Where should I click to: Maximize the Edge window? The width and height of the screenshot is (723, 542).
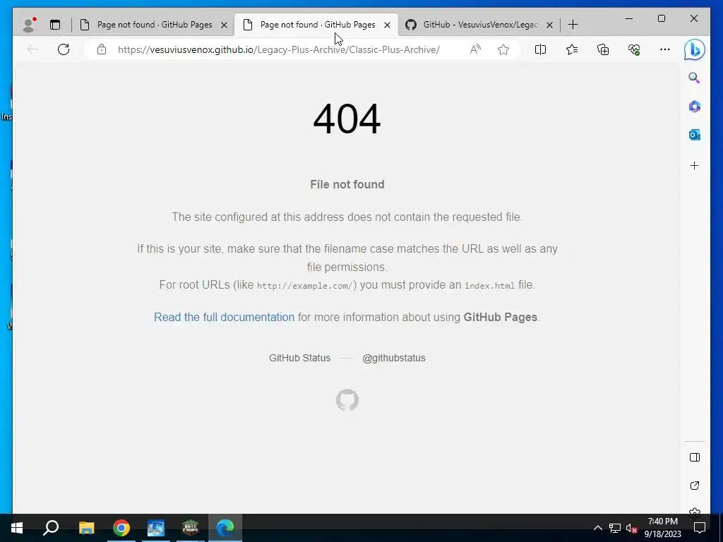click(661, 18)
